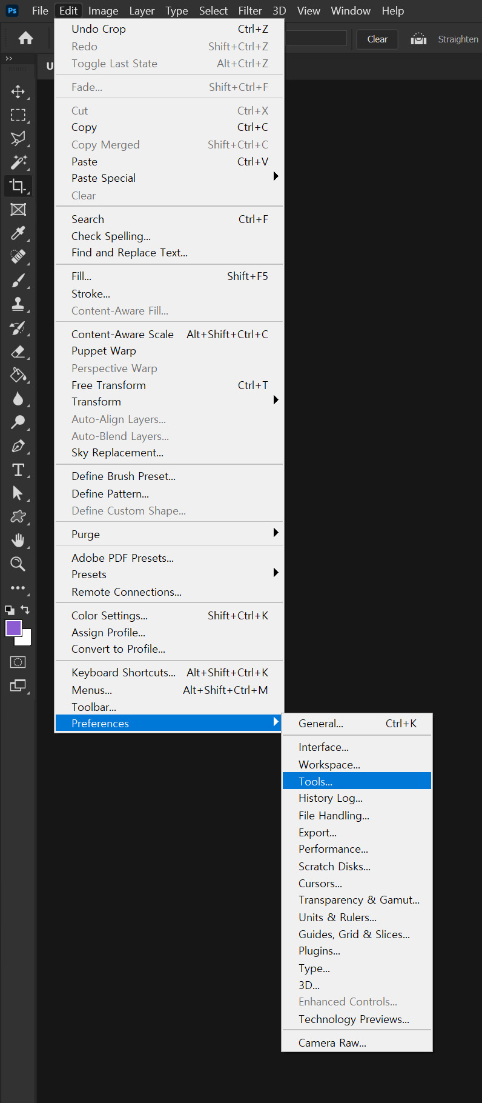Reset default foreground and background colors

(9, 610)
